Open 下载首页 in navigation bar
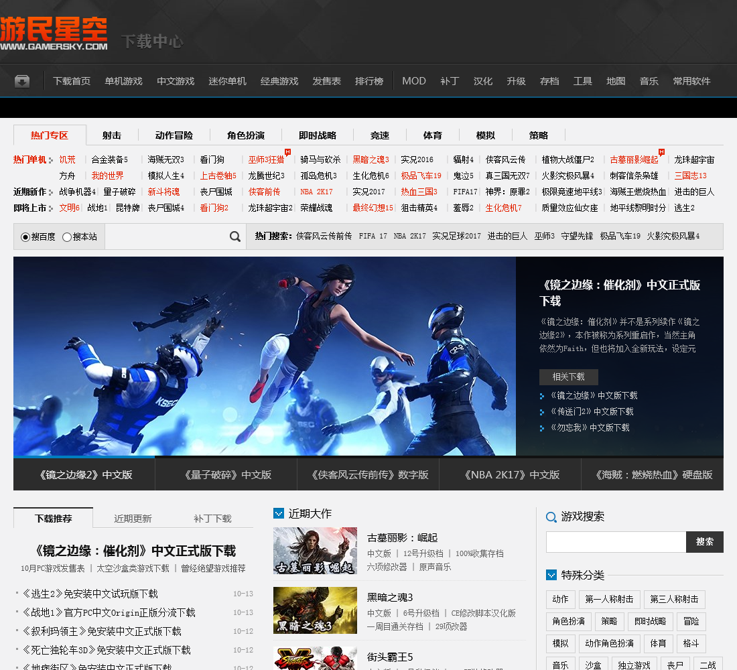This screenshot has width=737, height=670. (x=72, y=81)
